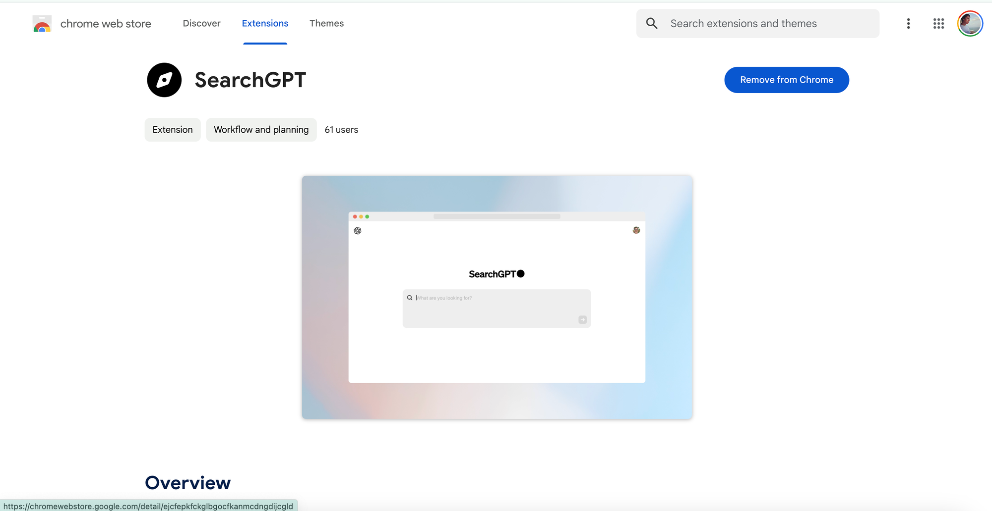Switch to the Themes section
992x511 pixels.
pos(326,23)
